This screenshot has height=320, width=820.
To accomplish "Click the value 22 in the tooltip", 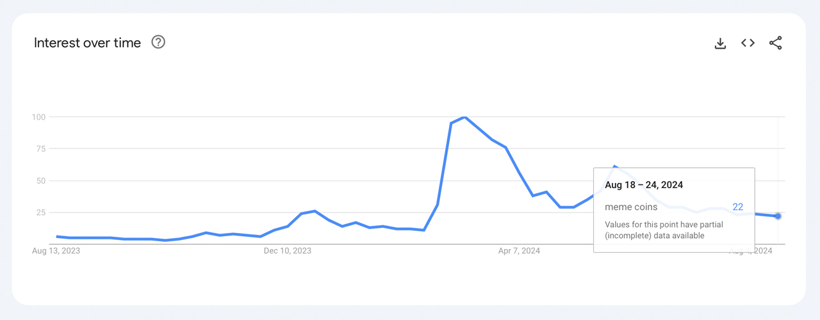I will pyautogui.click(x=737, y=207).
